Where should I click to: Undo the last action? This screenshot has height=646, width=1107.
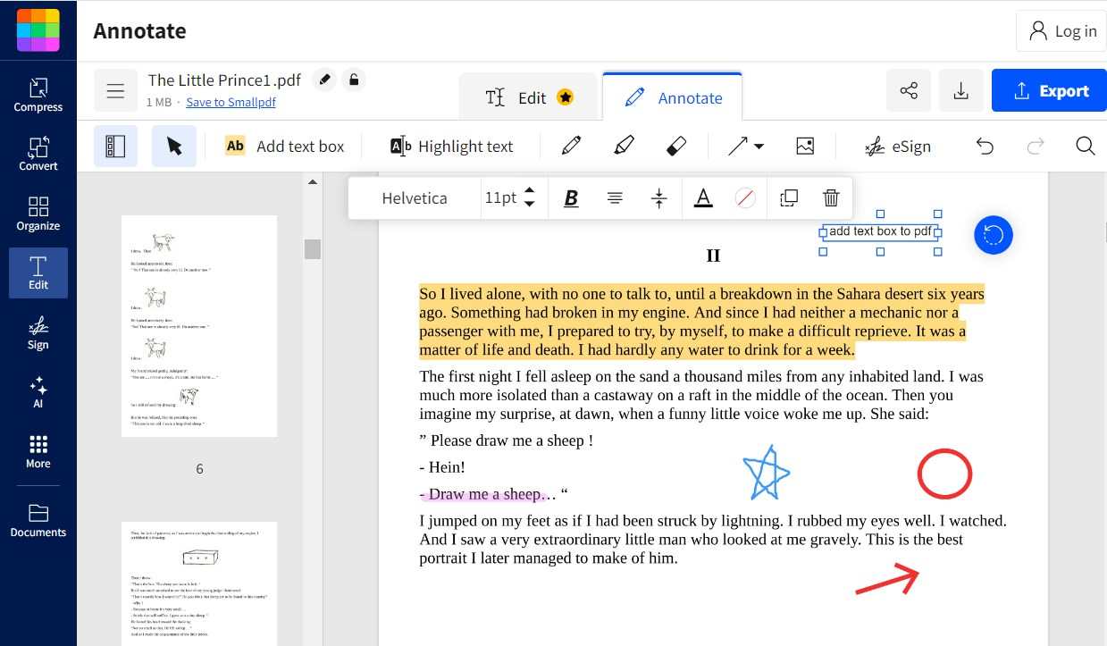[985, 146]
